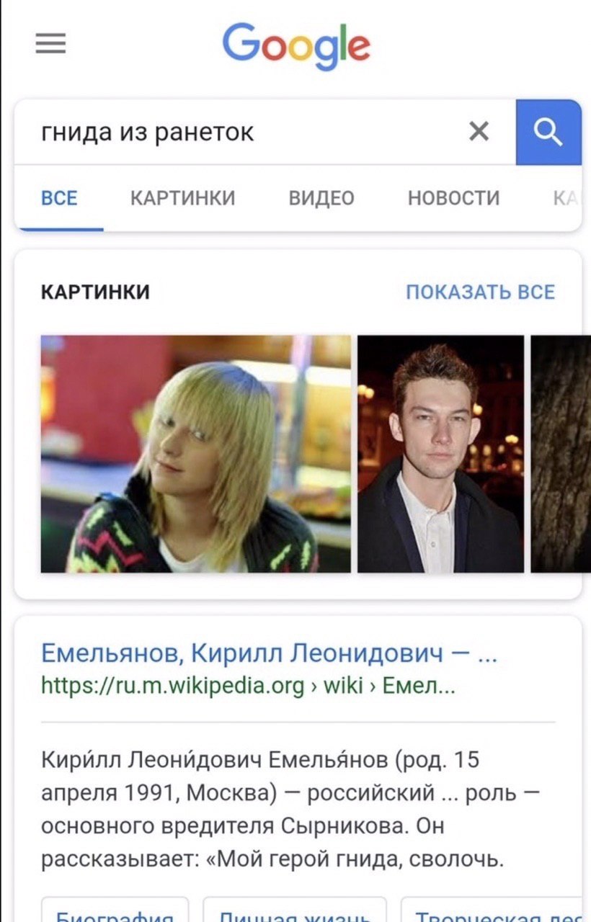
Task: Click the ПОКАЗАТЬ ВСЕ link
Action: (x=481, y=292)
